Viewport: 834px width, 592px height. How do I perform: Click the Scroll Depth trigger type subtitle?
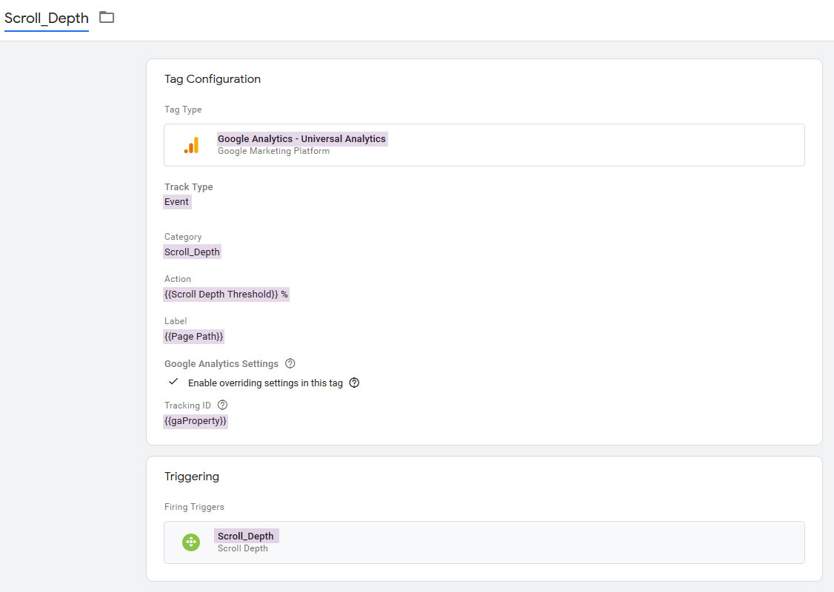(x=242, y=548)
